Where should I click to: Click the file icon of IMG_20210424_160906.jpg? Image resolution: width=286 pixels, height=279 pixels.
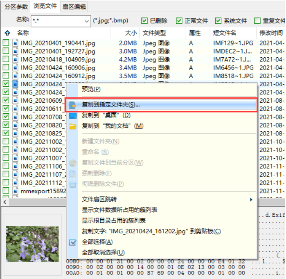(15, 67)
